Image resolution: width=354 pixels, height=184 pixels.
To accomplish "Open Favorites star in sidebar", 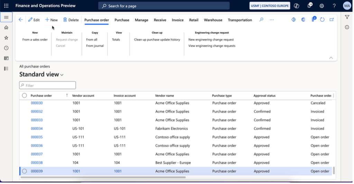I will [x=6, y=38].
